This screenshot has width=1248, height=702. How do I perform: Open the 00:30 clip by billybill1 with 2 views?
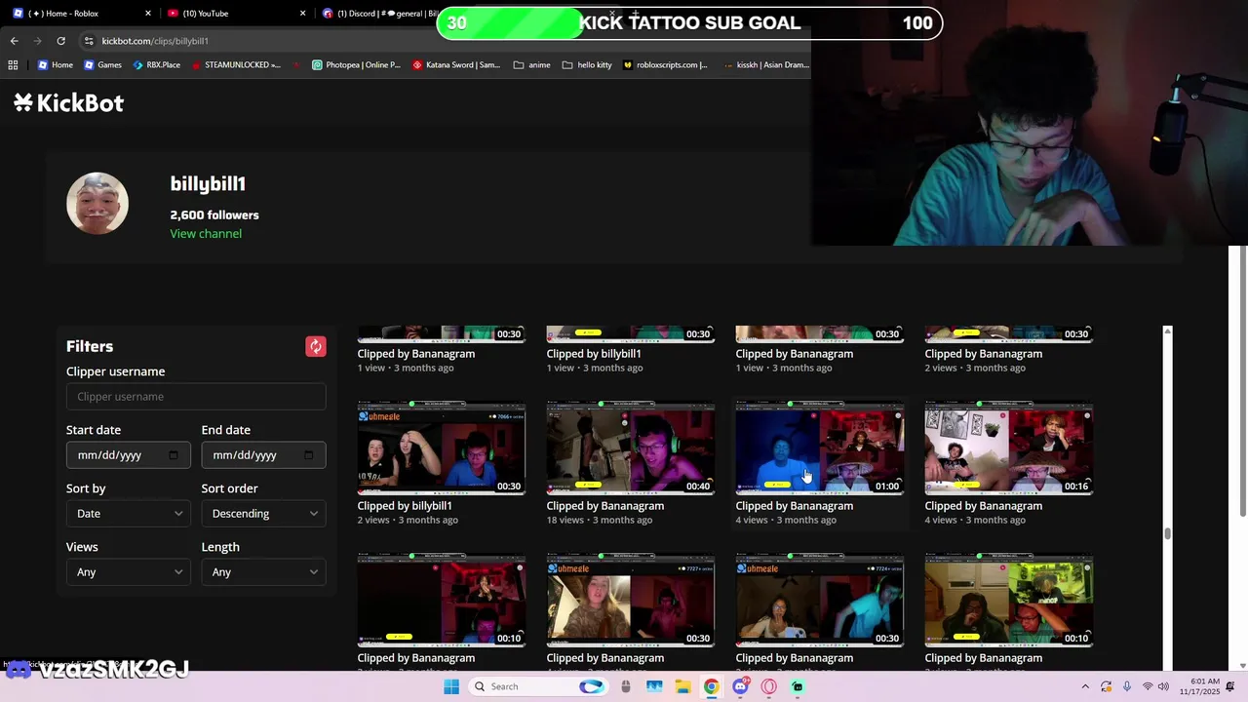point(442,448)
